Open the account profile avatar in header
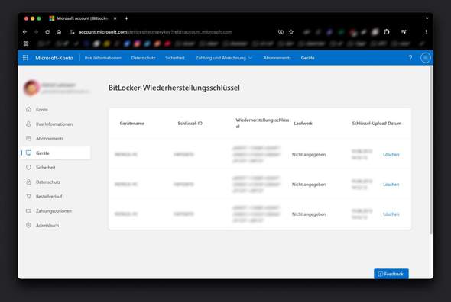Screen dimensions: 451x302 click(x=426, y=58)
